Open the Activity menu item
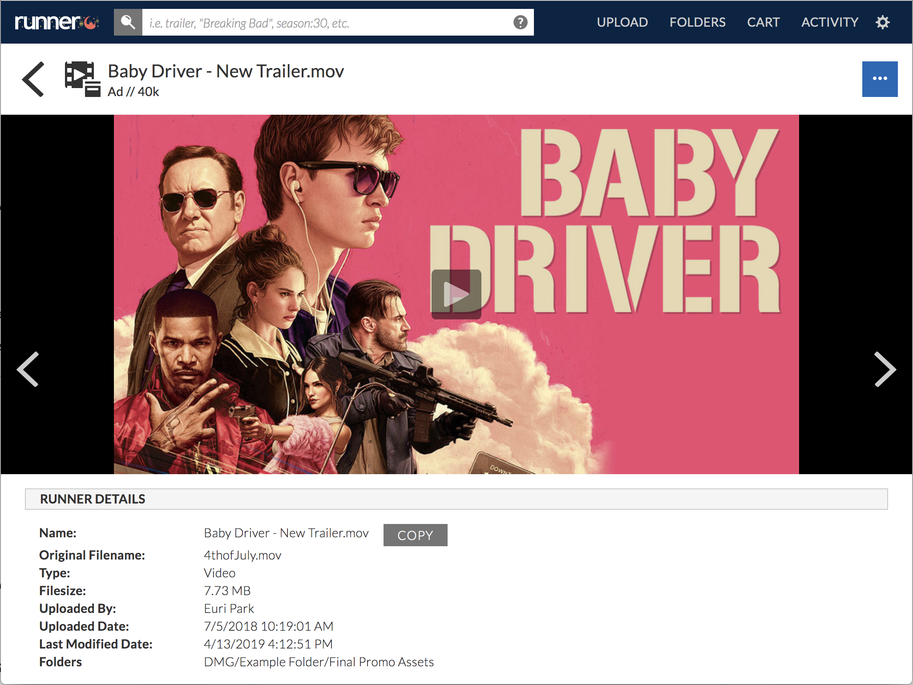 (x=829, y=22)
